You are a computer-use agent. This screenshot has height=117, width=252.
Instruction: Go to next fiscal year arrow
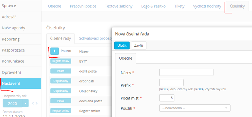(36, 103)
